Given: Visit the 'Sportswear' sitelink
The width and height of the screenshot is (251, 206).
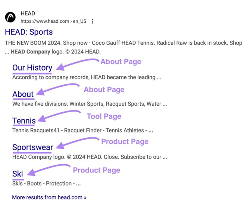Looking at the screenshot, I should (x=32, y=147).
